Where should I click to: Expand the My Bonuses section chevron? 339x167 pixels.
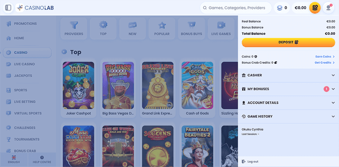pos(333,89)
